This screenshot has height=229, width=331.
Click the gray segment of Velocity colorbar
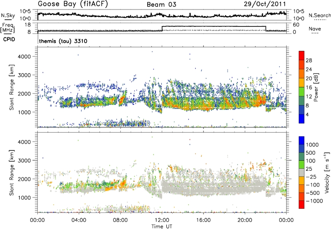click(x=302, y=172)
